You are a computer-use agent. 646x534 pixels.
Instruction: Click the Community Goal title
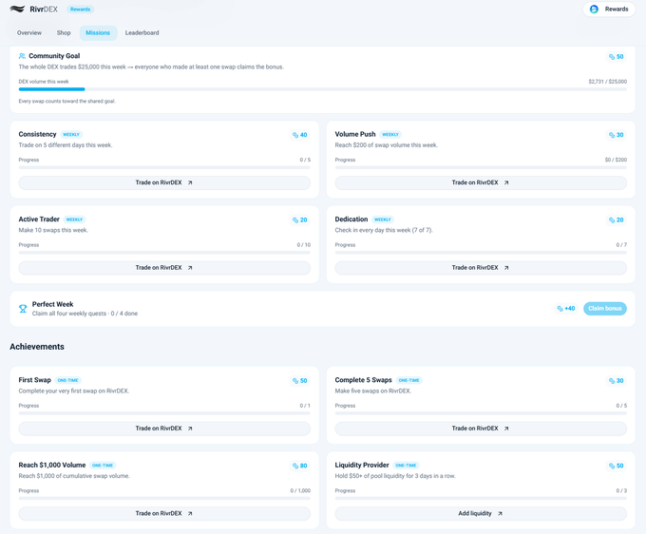point(54,56)
